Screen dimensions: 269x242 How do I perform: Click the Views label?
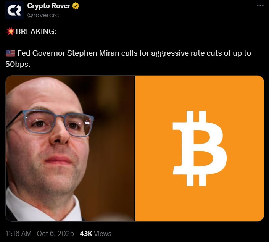[103, 234]
